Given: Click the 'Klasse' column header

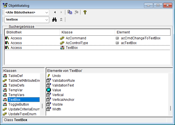Looking at the screenshot, I should [87, 32].
